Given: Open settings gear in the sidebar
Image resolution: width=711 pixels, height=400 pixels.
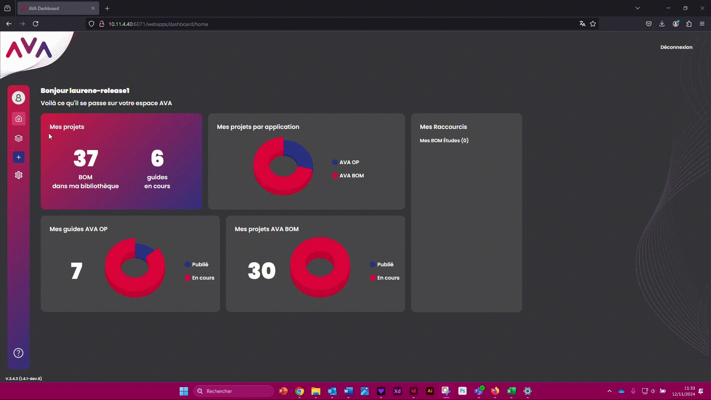Looking at the screenshot, I should (x=19, y=175).
